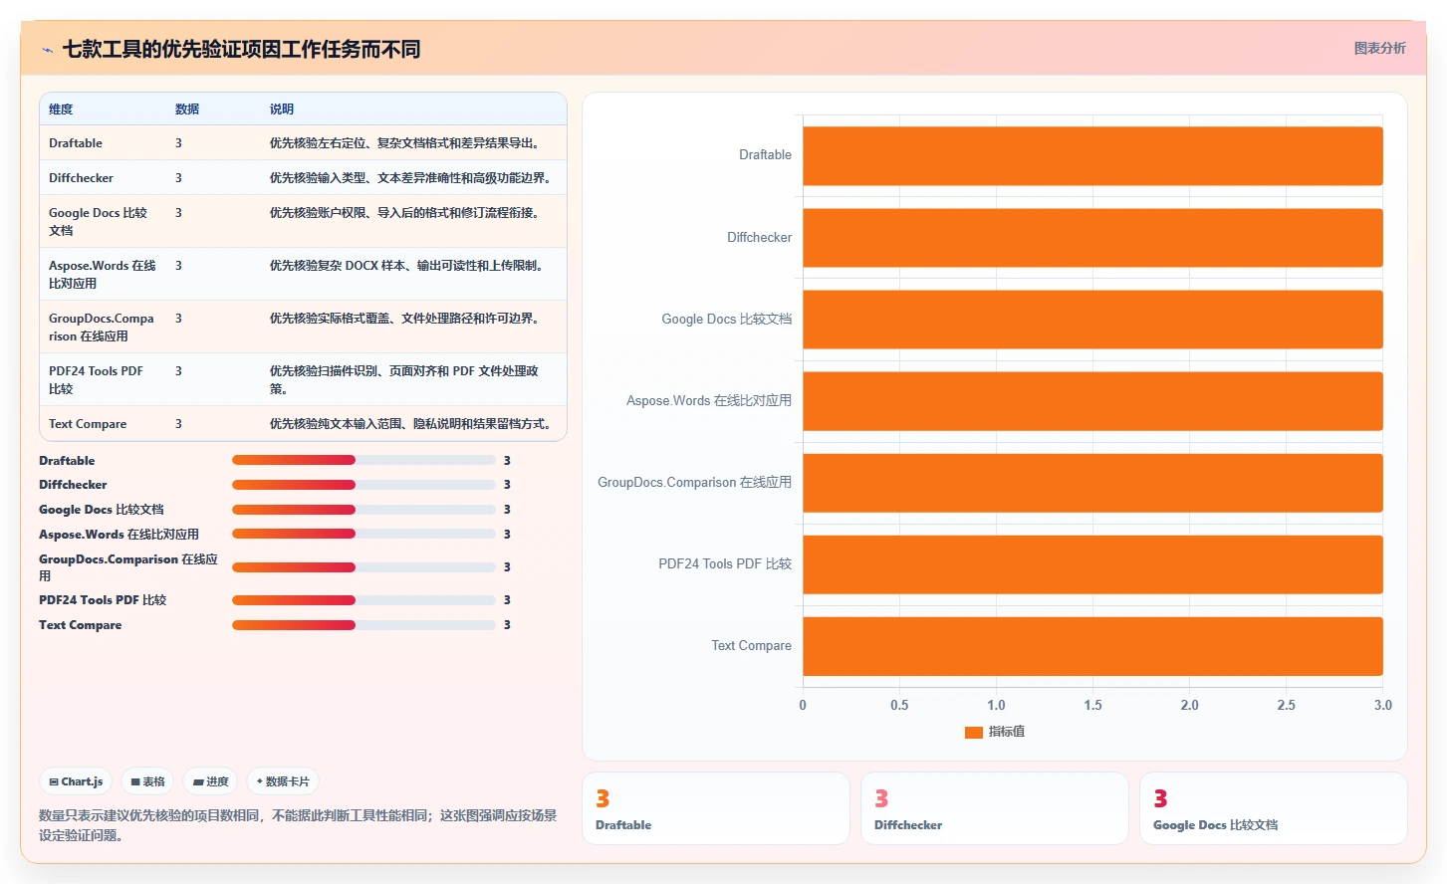Click the Google Docs 比较文档 chart bar
Screen dimensions: 1447x884
coord(1092,320)
